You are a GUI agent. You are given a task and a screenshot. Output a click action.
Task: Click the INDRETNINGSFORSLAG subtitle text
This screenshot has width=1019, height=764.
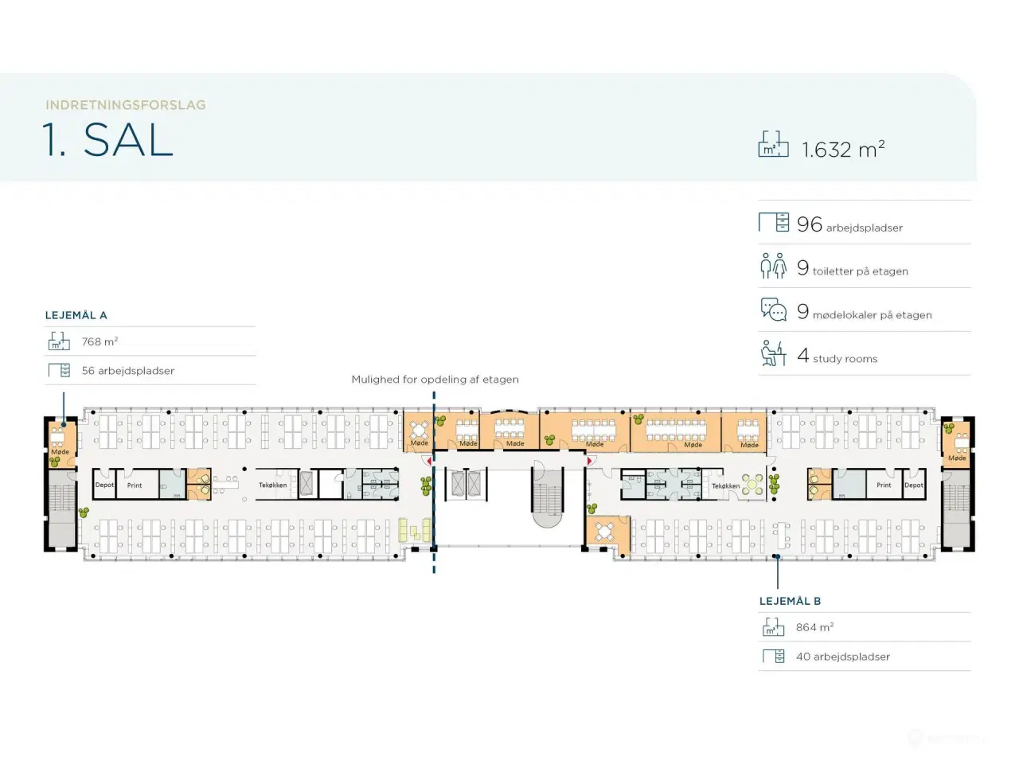click(x=126, y=105)
